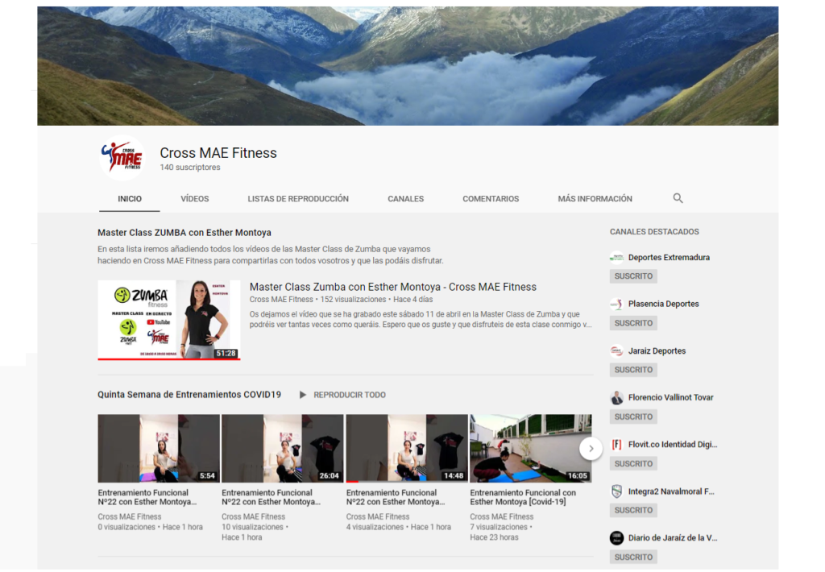825x572 pixels.
Task: Click the Integra2 Navalmoral shield avatar
Action: click(x=616, y=491)
